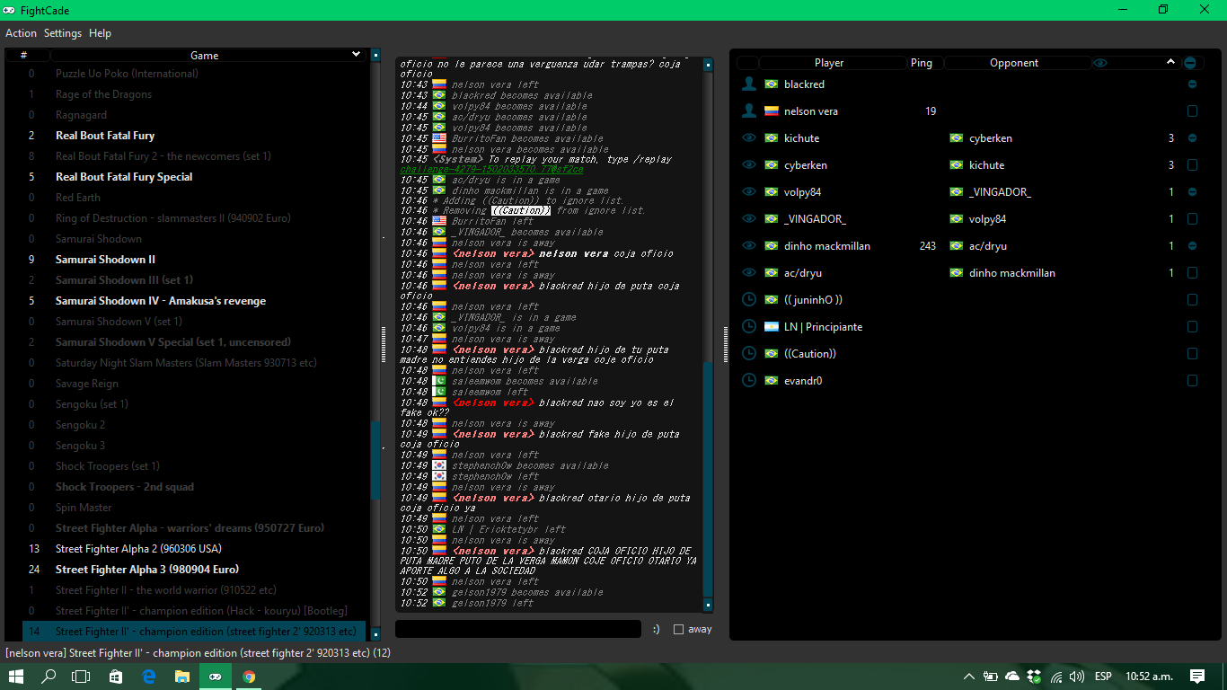This screenshot has width=1227, height=690.
Task: Open the Game column dropdown arrow
Action: coord(356,55)
